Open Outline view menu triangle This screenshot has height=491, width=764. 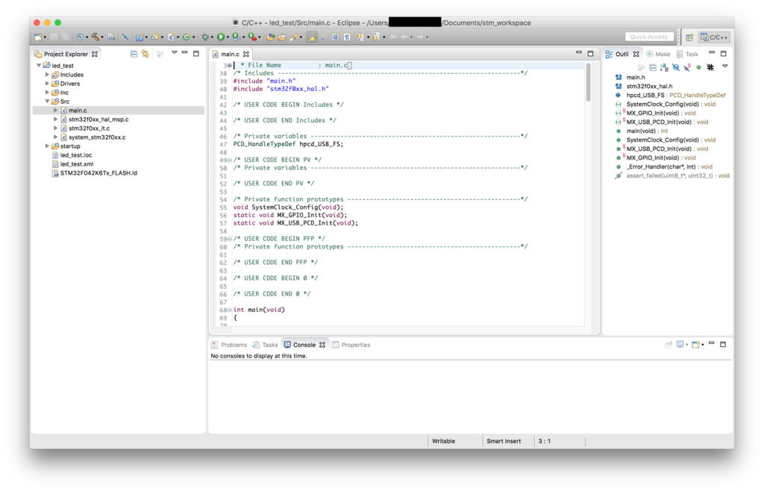(725, 66)
